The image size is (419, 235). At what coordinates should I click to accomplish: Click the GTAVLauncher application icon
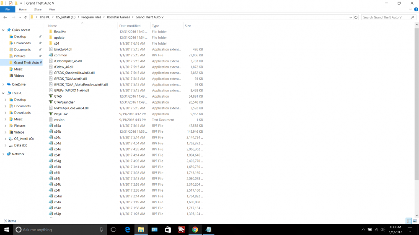tap(51, 102)
